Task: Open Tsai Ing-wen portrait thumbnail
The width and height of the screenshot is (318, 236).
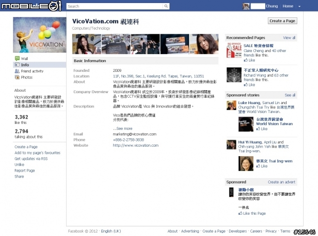Action: click(246, 164)
